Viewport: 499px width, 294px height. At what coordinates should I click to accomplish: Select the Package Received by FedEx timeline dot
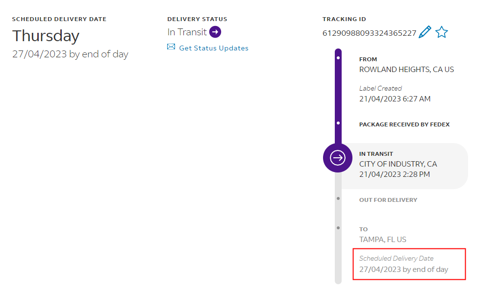coord(338,122)
